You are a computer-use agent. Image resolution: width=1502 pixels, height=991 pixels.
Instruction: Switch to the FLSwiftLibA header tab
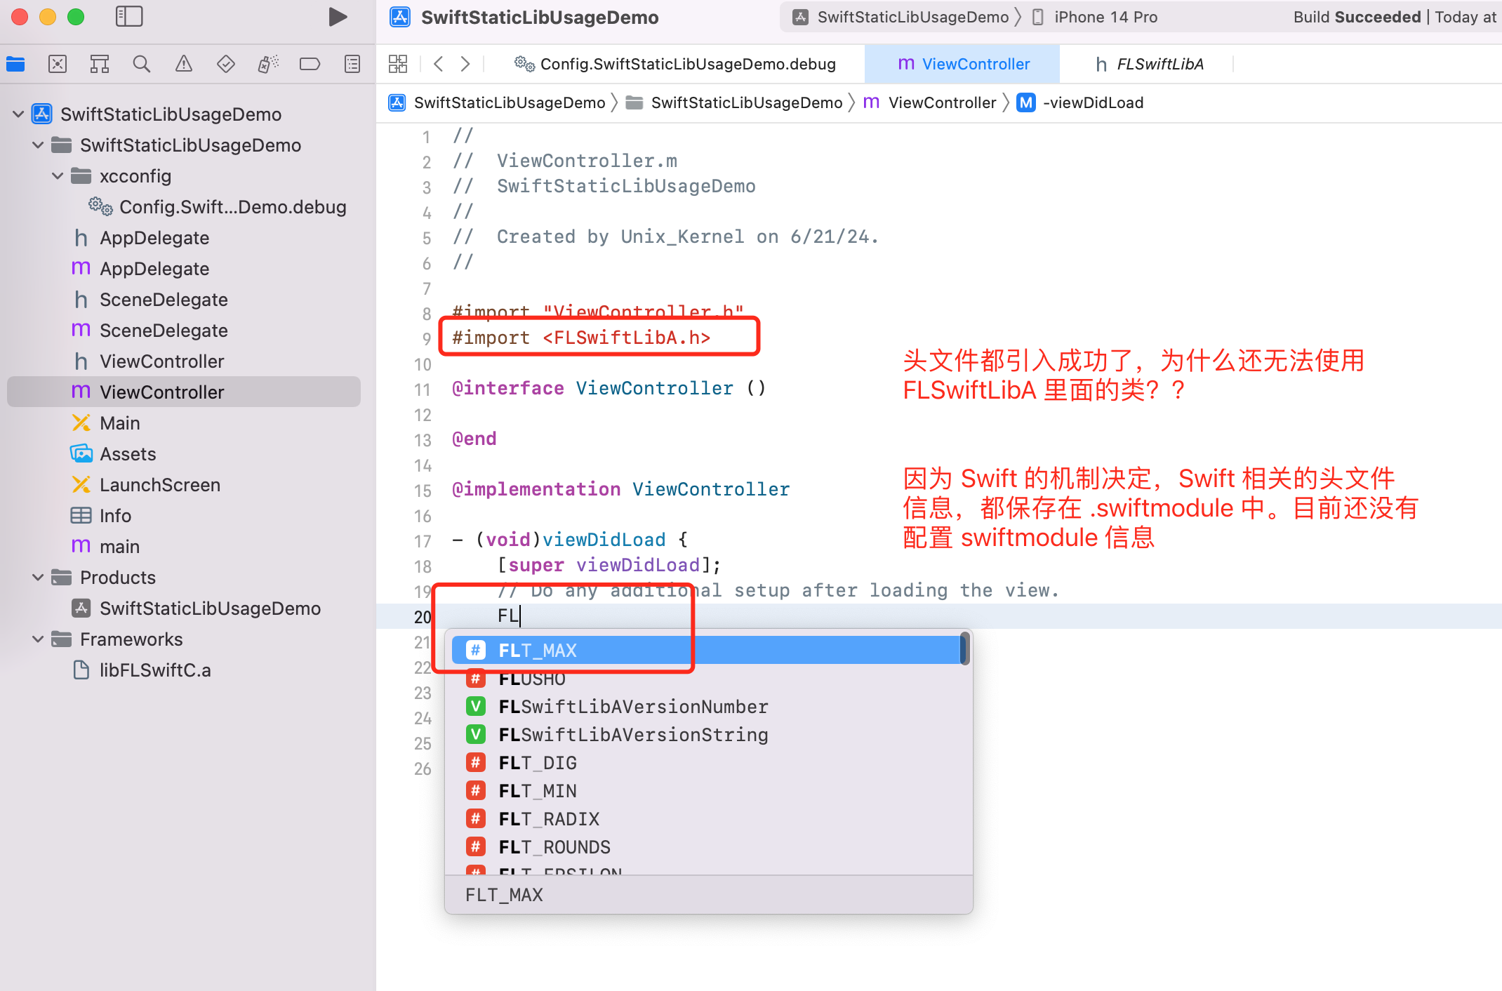click(1148, 64)
